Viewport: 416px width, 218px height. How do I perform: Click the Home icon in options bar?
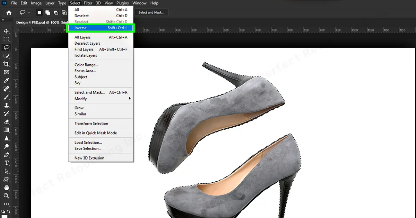click(x=9, y=12)
